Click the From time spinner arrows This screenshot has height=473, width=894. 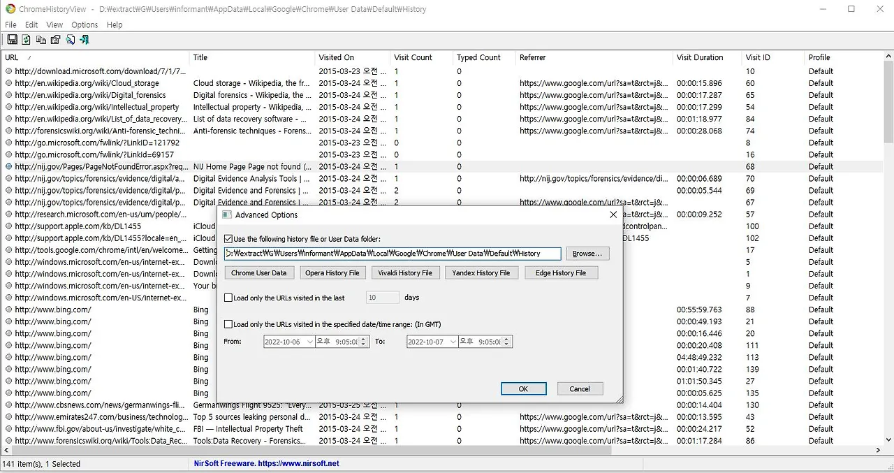click(x=365, y=342)
